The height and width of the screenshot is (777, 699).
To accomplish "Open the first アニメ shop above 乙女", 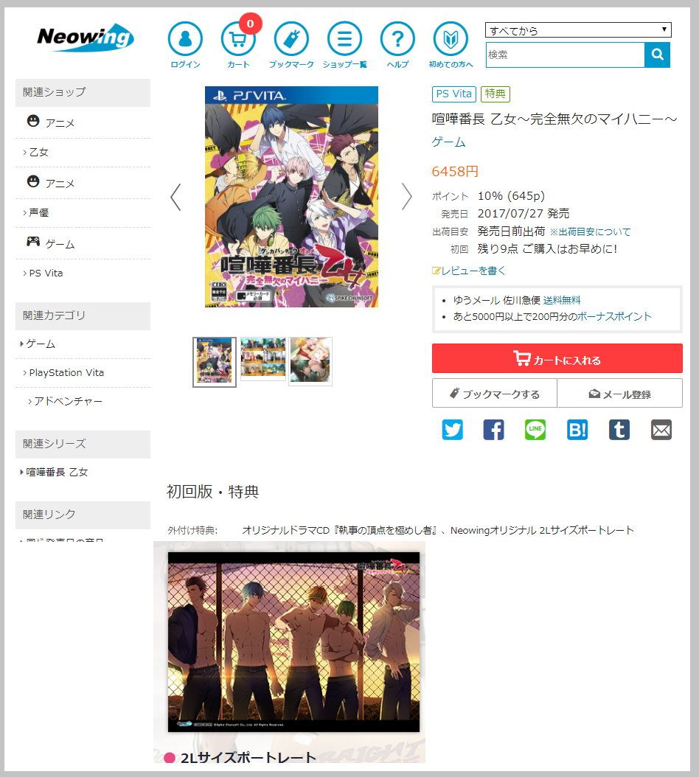I will coord(51,122).
